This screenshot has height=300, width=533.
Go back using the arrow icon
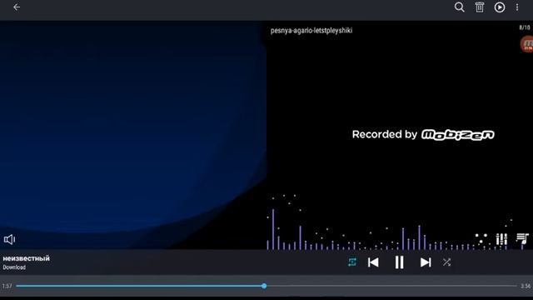(x=17, y=7)
